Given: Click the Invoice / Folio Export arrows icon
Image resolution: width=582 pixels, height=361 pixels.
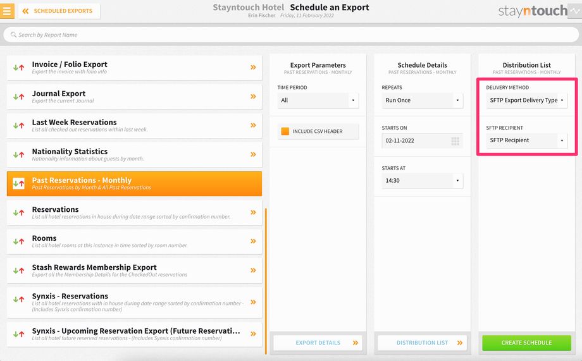Looking at the screenshot, I should point(18,68).
